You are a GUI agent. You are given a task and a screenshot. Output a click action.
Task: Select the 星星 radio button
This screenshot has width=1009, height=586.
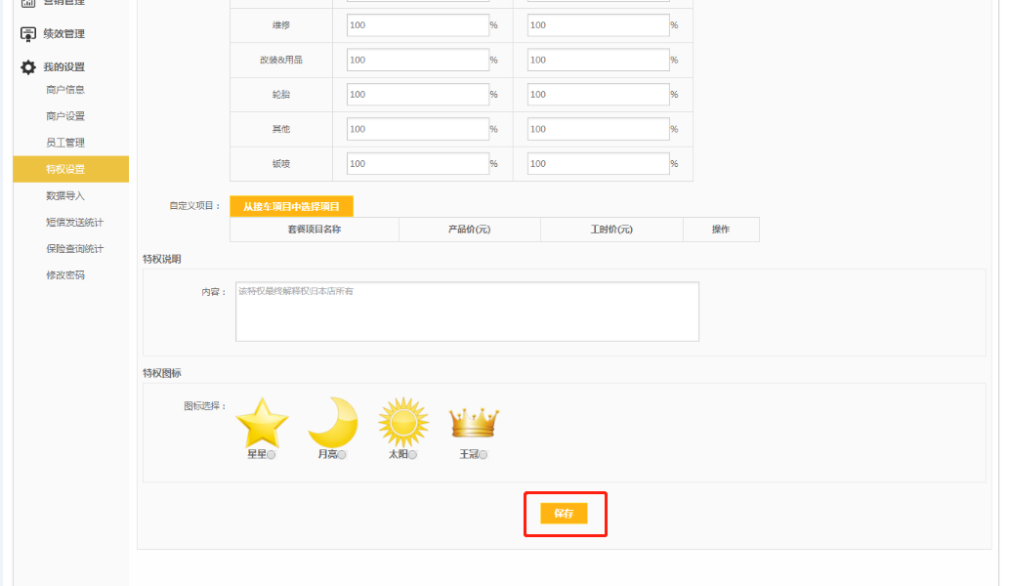(x=272, y=455)
